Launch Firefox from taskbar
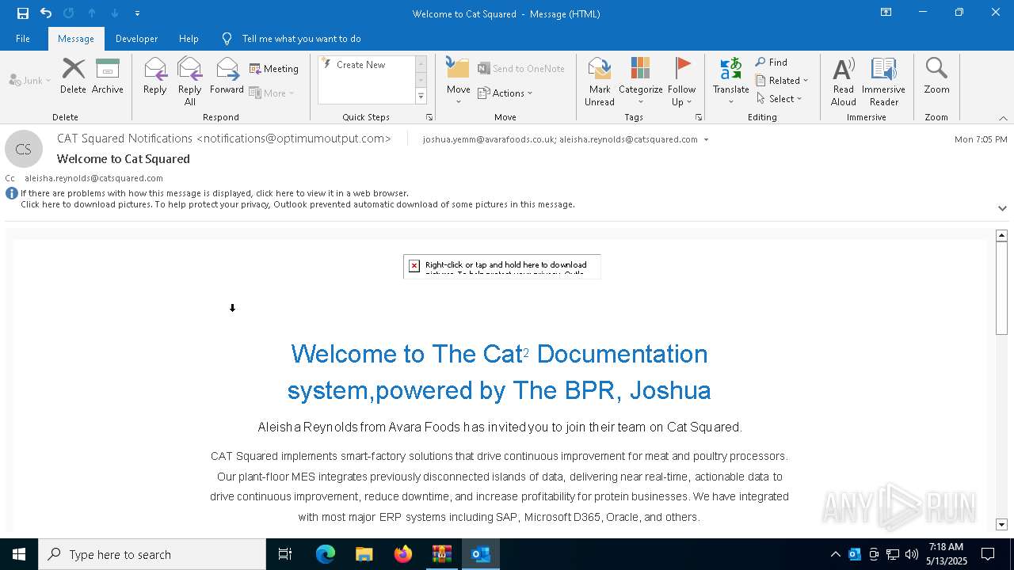1014x570 pixels. [403, 554]
